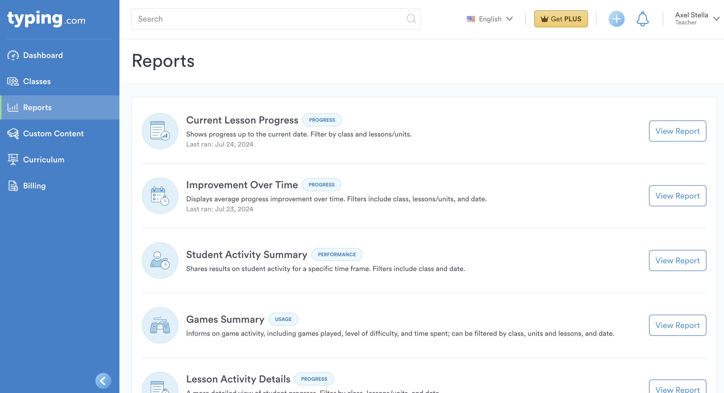Click the Improvement Over Time calendar icon
The height and width of the screenshot is (393, 724).
[x=160, y=196]
